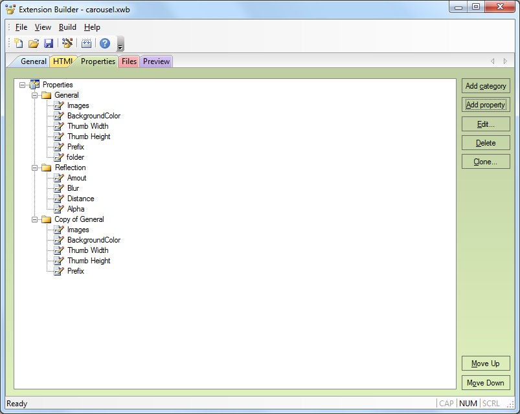Open the Help menu

(x=92, y=27)
